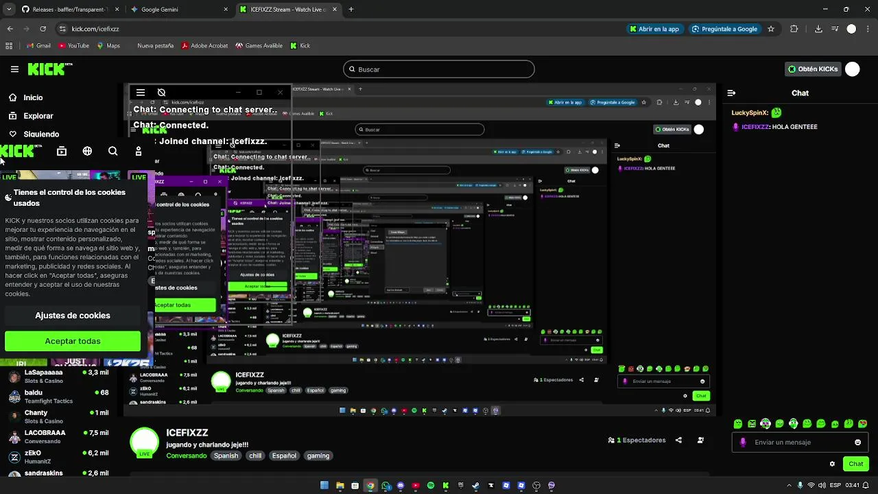878x494 pixels.
Task: Click the share icon below stream
Action: tap(678, 440)
